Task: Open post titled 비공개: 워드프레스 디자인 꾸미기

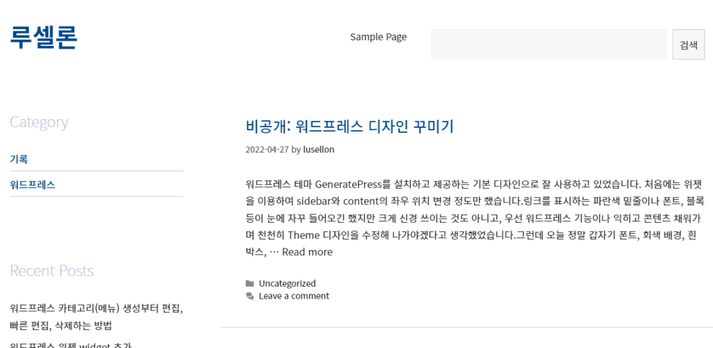Action: pos(350,126)
